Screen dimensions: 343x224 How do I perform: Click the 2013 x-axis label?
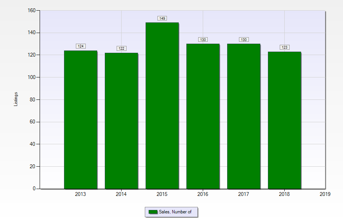pyautogui.click(x=80, y=194)
